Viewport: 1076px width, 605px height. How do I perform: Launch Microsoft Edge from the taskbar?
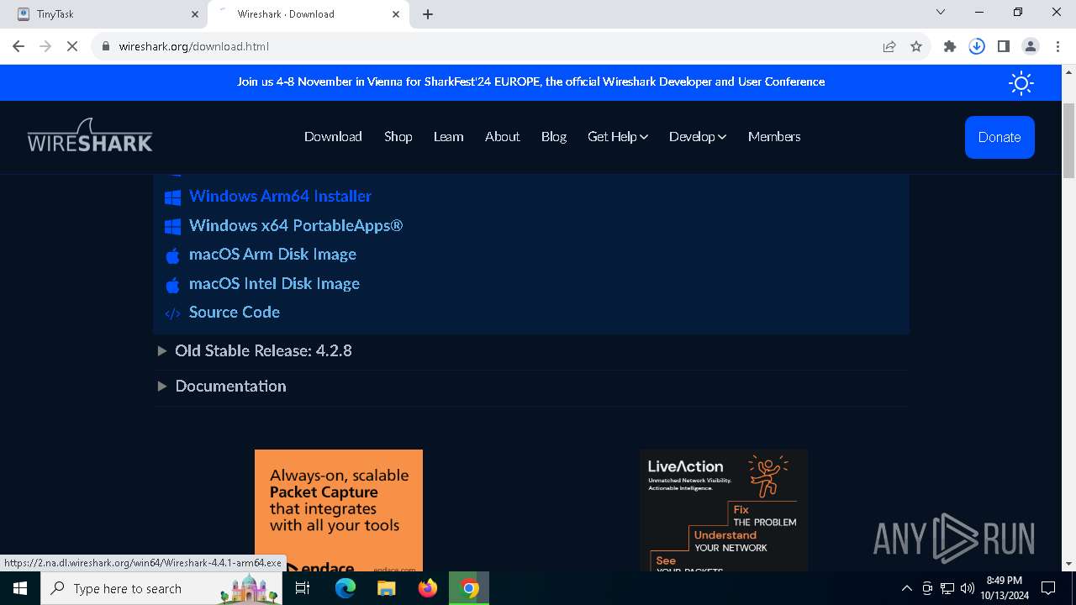(345, 588)
